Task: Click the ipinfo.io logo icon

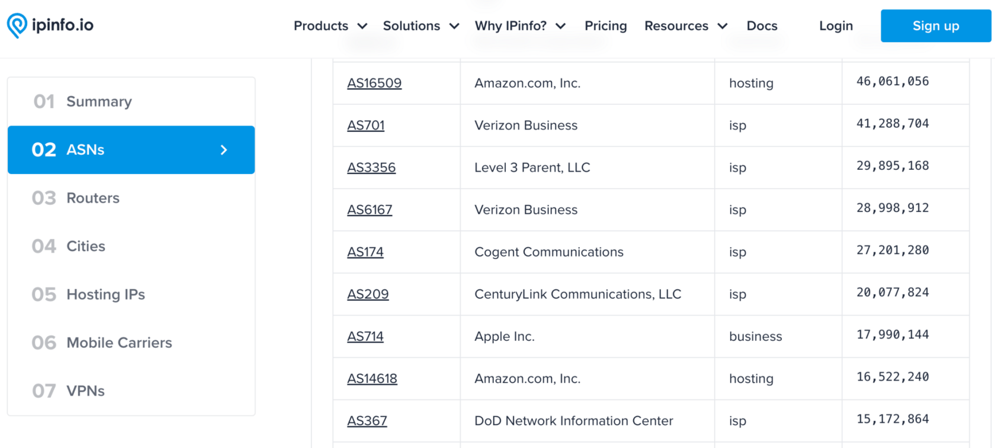Action: coord(17,25)
